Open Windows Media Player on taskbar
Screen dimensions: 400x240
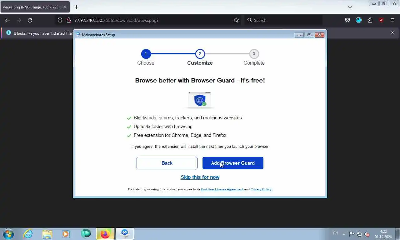tap(66, 234)
